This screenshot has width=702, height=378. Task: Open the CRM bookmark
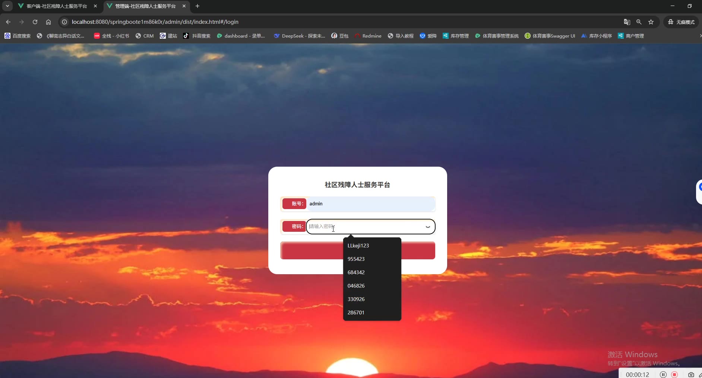[x=145, y=36]
